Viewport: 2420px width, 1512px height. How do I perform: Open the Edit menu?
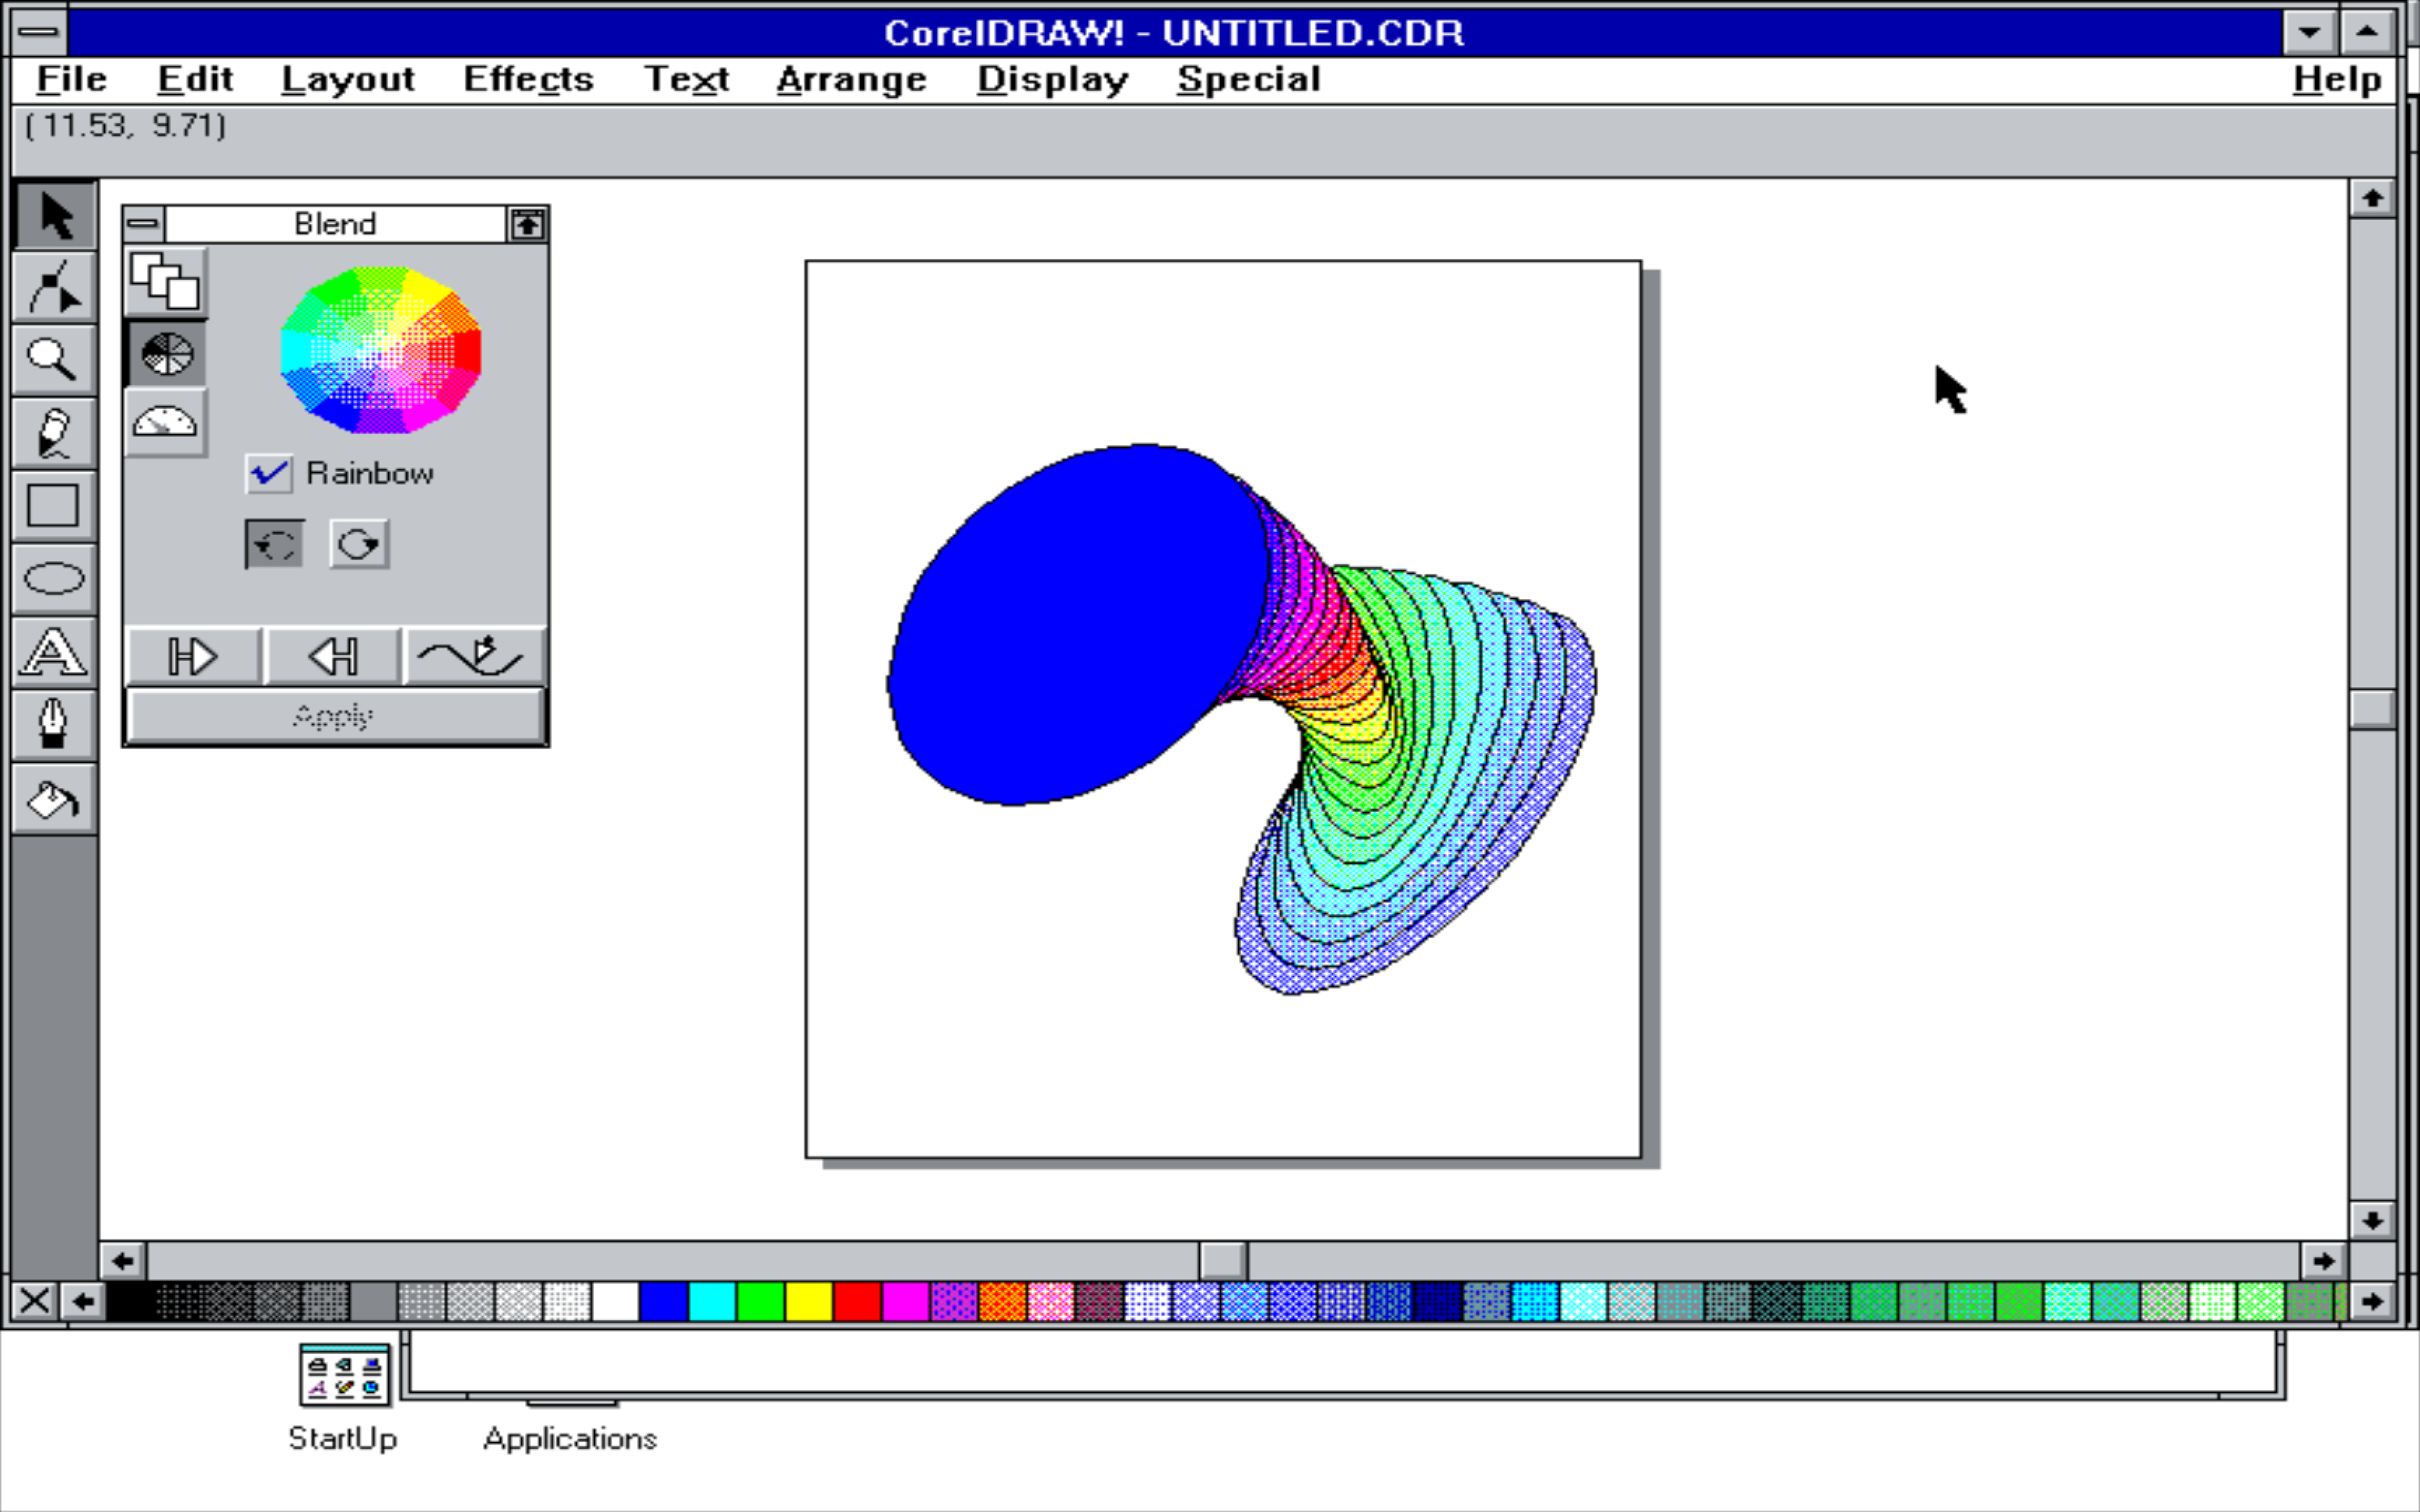pyautogui.click(x=195, y=79)
